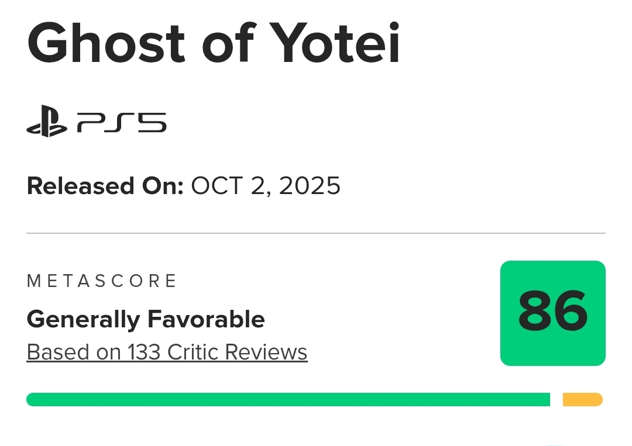Select the Ghost of Yotei title
Screen dimensions: 632x446
[213, 44]
